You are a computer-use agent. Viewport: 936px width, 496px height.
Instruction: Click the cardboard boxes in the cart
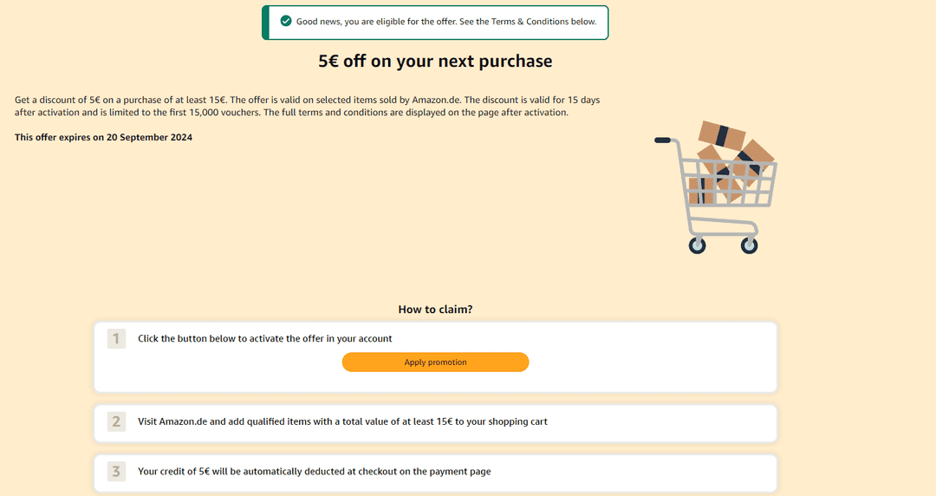(731, 160)
